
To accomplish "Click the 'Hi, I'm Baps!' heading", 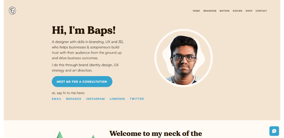I will (84, 30).
